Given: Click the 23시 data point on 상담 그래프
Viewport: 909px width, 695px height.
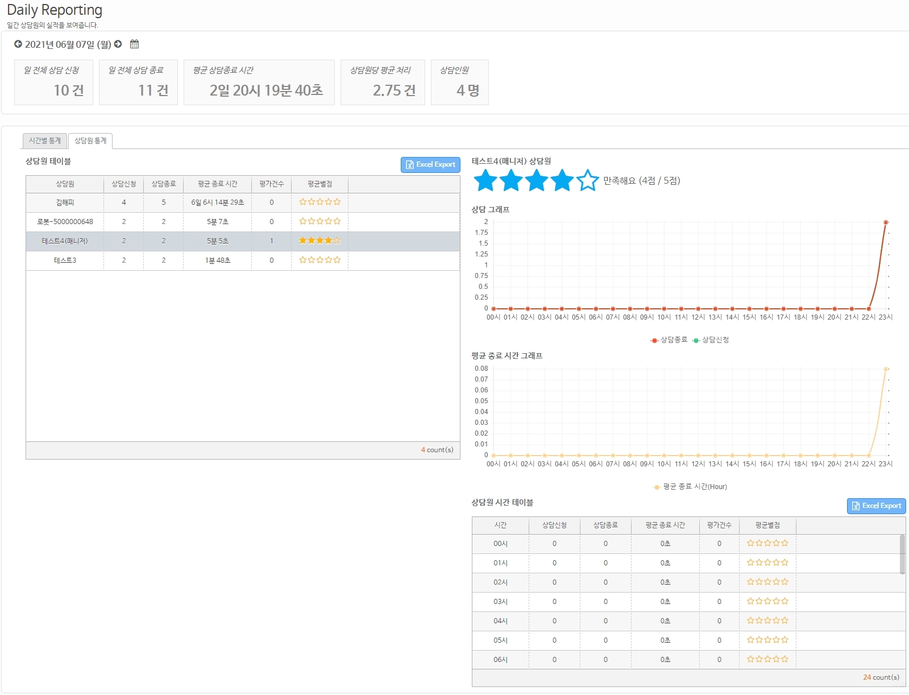Looking at the screenshot, I should click(x=886, y=222).
